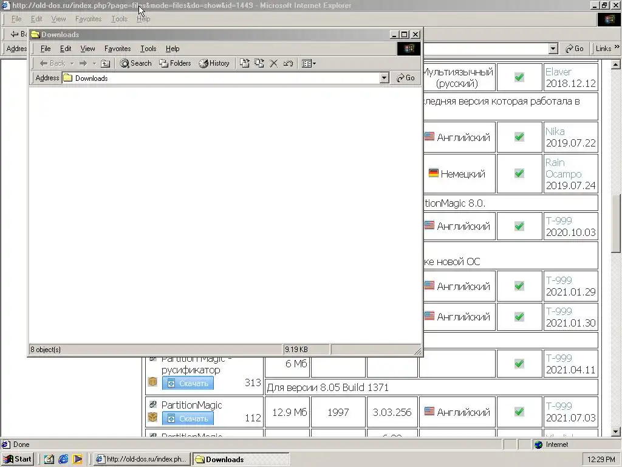Expand the Links toolbar chevron in IE
Screen dimensions: 622x467
(617, 47)
